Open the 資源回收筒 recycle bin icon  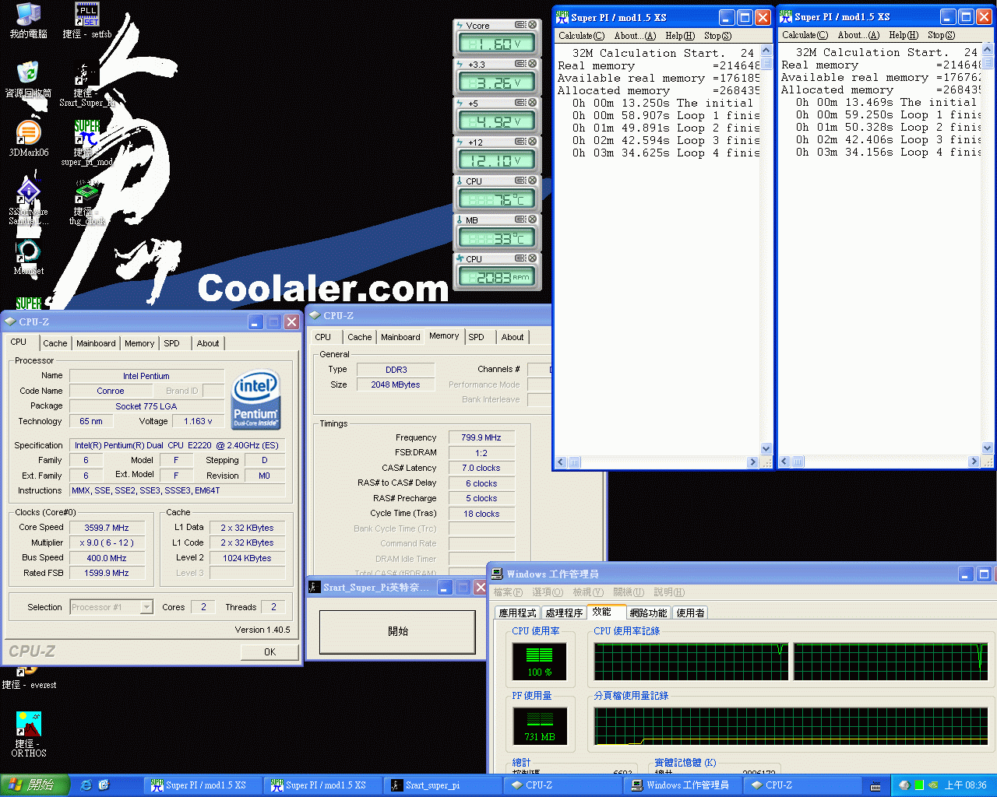pos(28,79)
